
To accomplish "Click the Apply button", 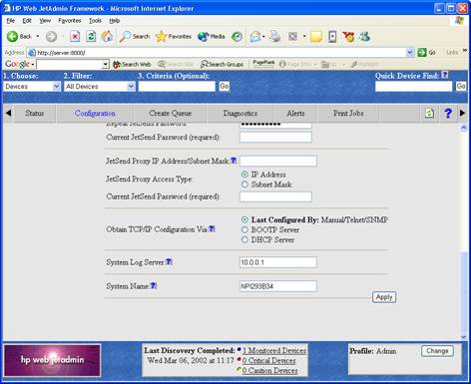I will (384, 297).
